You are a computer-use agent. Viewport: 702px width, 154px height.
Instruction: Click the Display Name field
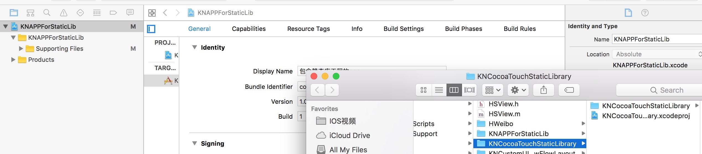click(x=372, y=70)
